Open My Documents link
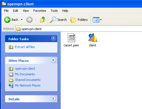This screenshot has width=142, height=109. [25, 74]
